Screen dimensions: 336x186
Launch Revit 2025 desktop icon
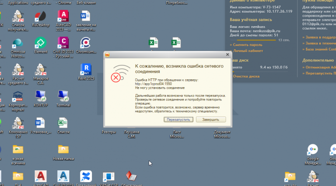[x=86, y=72]
